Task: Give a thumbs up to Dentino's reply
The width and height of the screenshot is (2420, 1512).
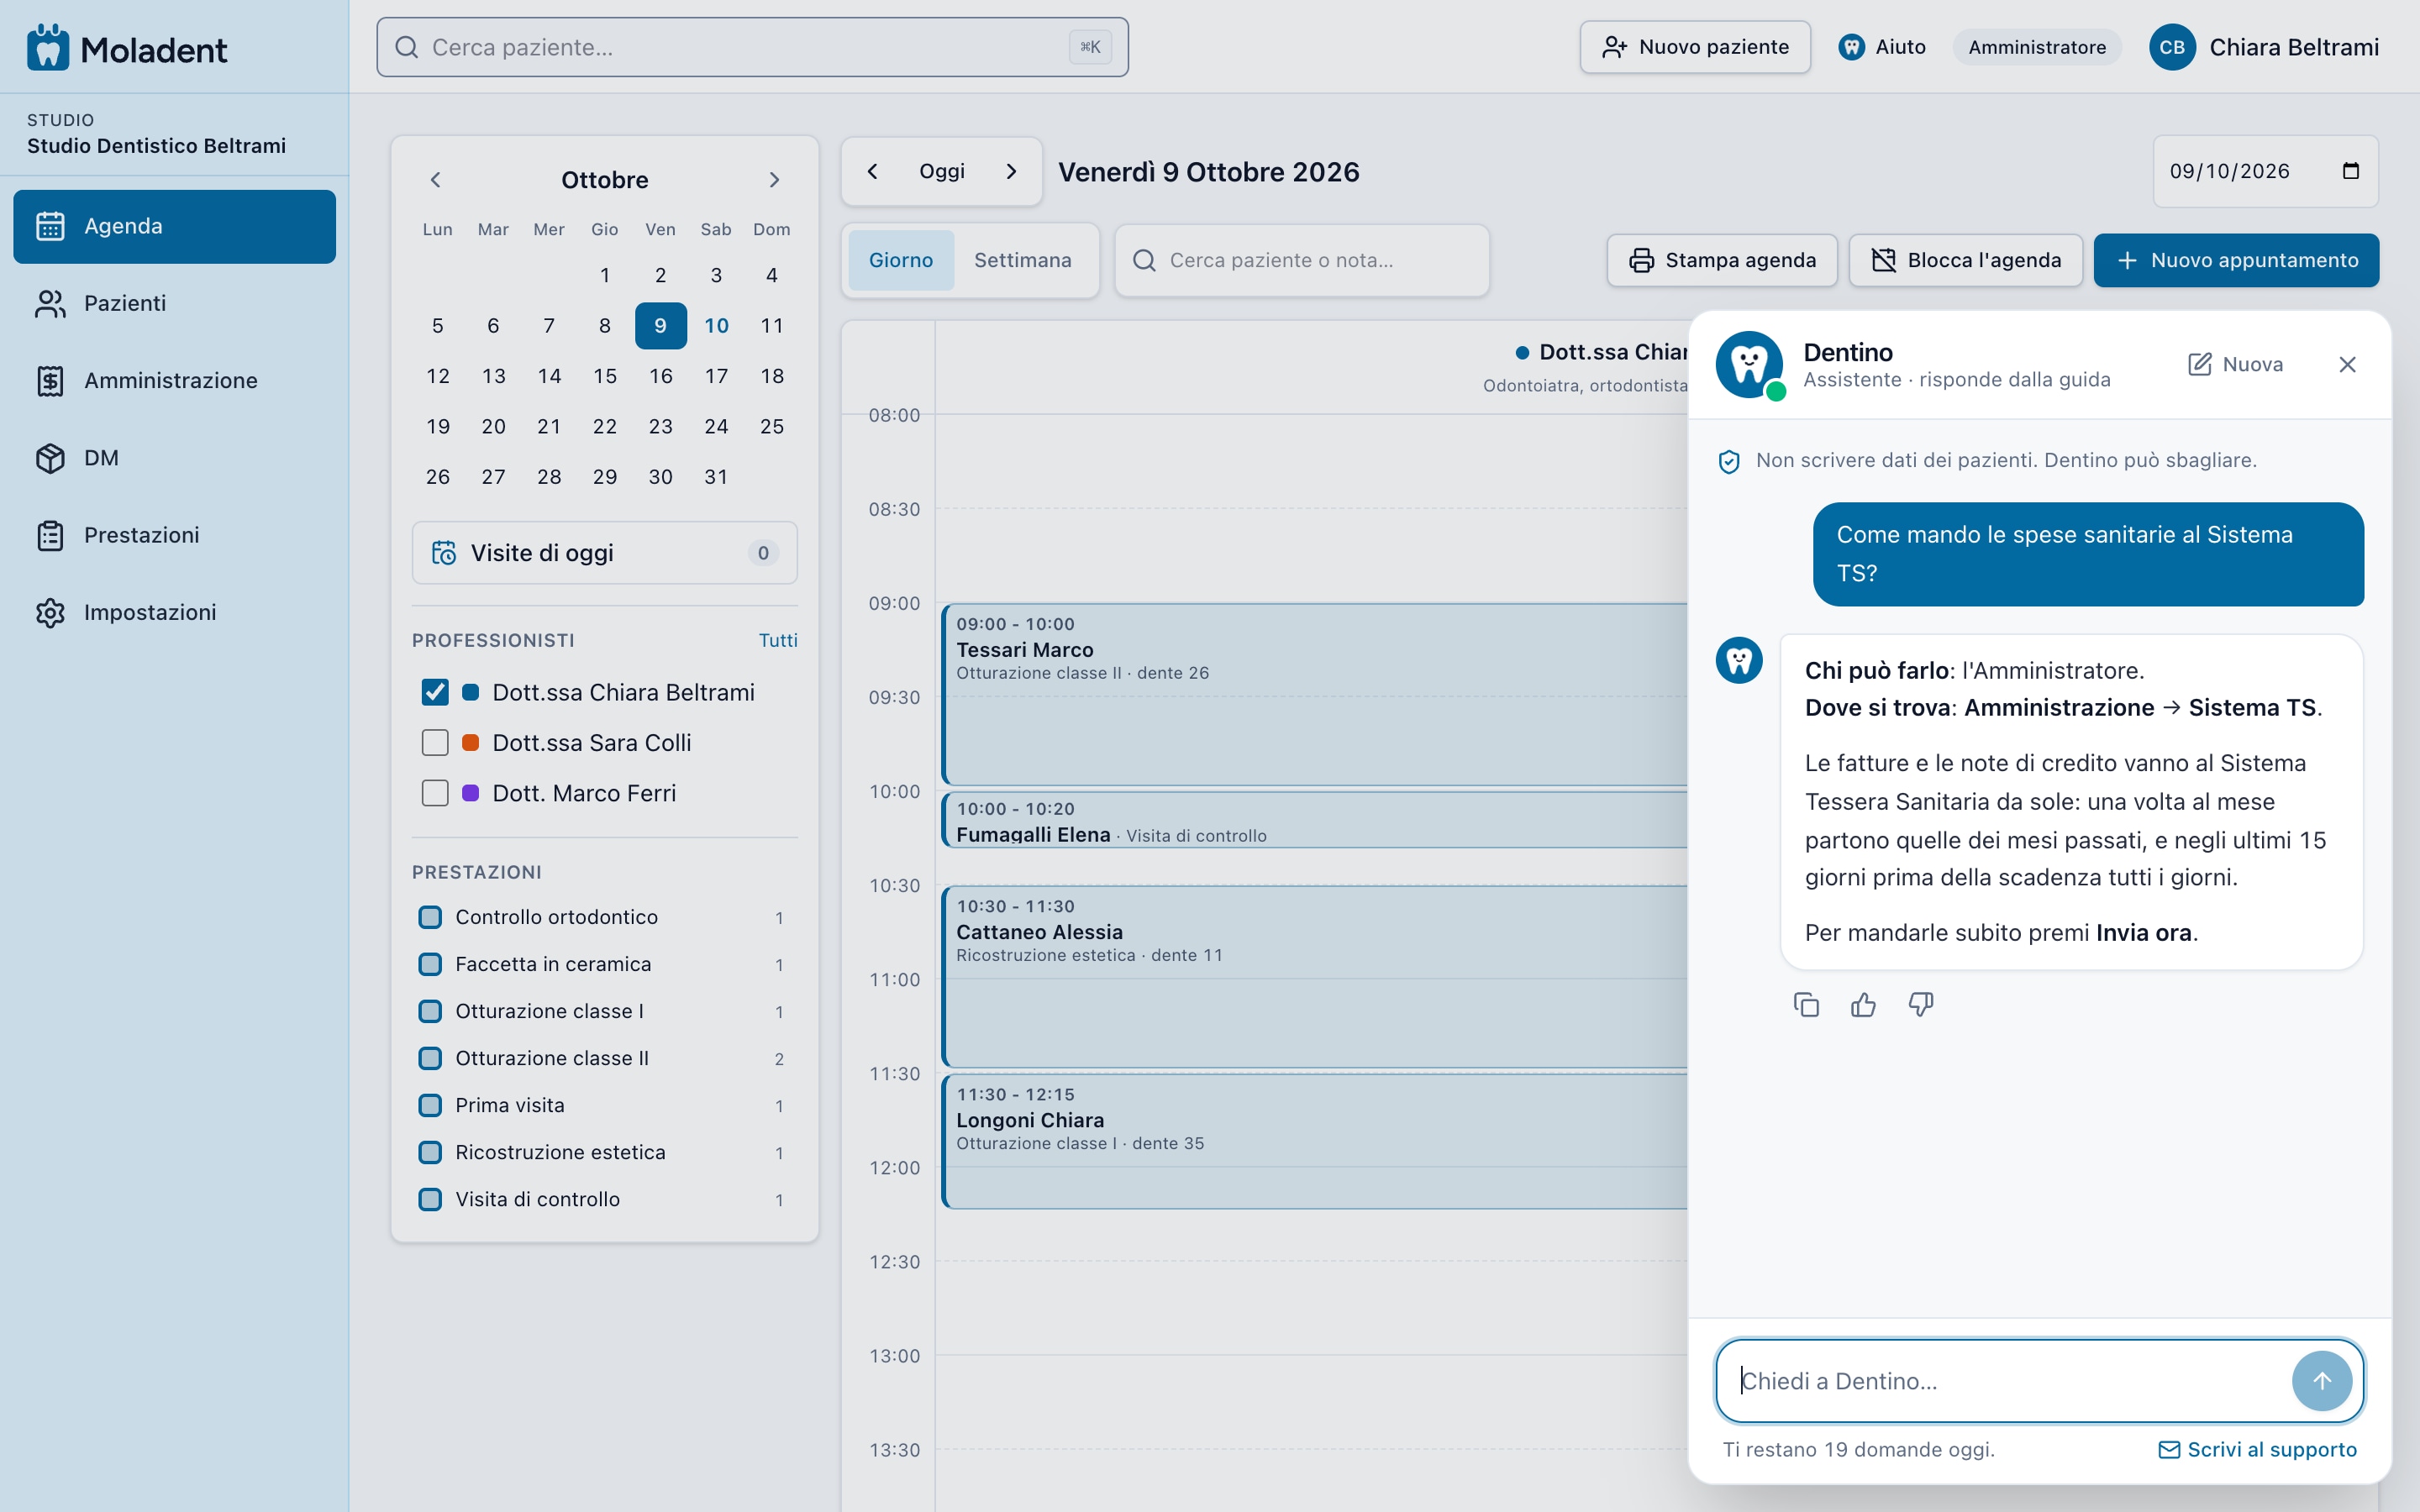Action: (1863, 1005)
